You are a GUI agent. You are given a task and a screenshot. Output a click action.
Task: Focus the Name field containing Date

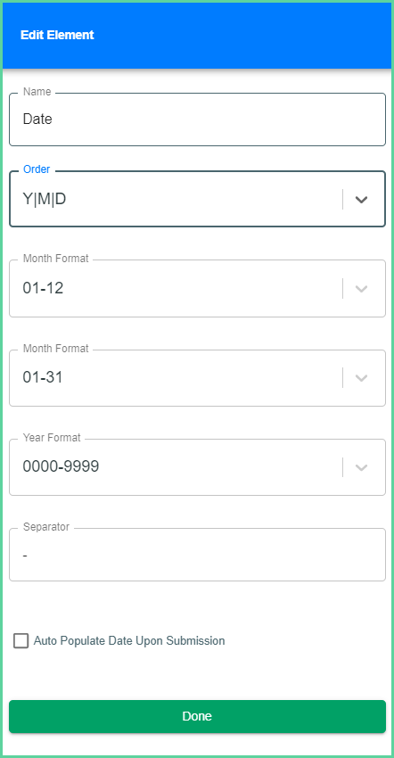click(x=197, y=119)
